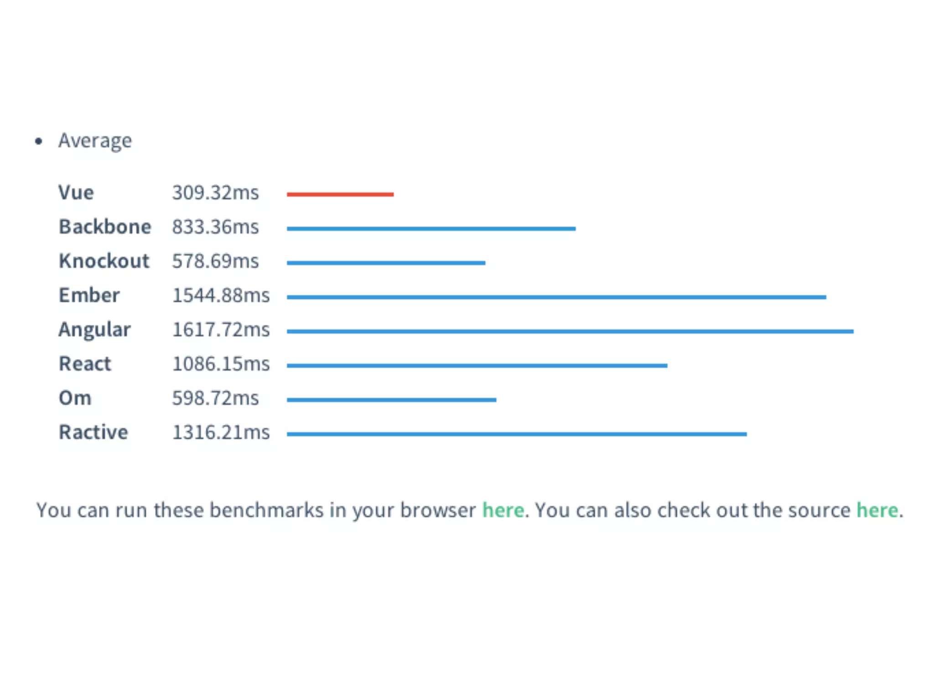Click the React 1086.15ms timing
The height and width of the screenshot is (700, 934).
(x=221, y=364)
